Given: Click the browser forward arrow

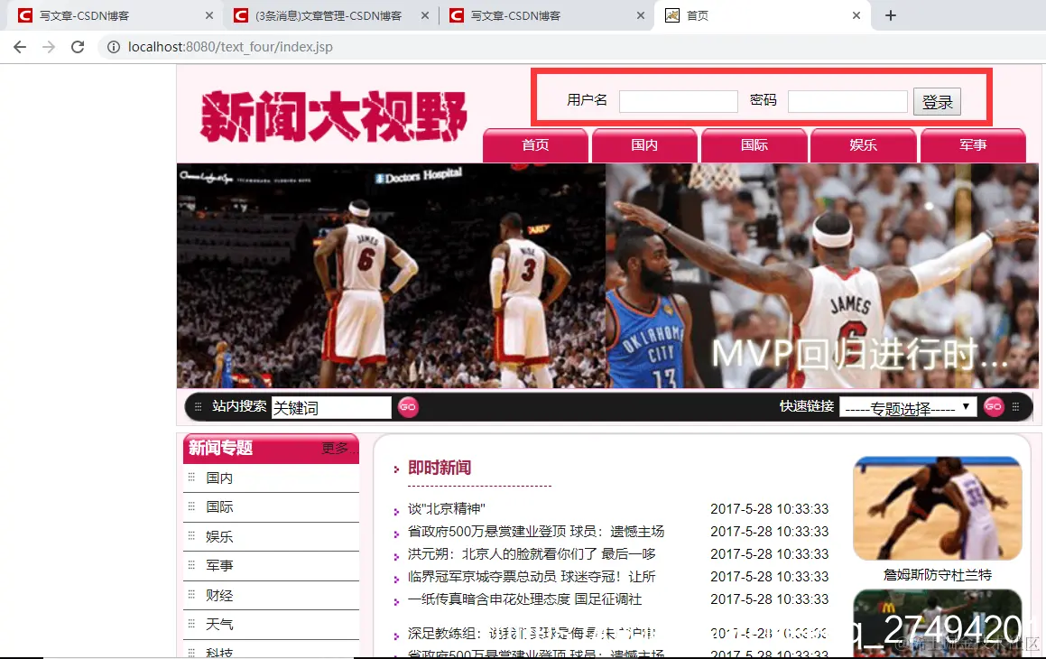Looking at the screenshot, I should pos(49,47).
